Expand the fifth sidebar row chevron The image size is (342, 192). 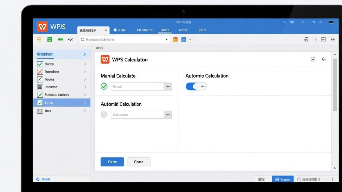(x=85, y=95)
